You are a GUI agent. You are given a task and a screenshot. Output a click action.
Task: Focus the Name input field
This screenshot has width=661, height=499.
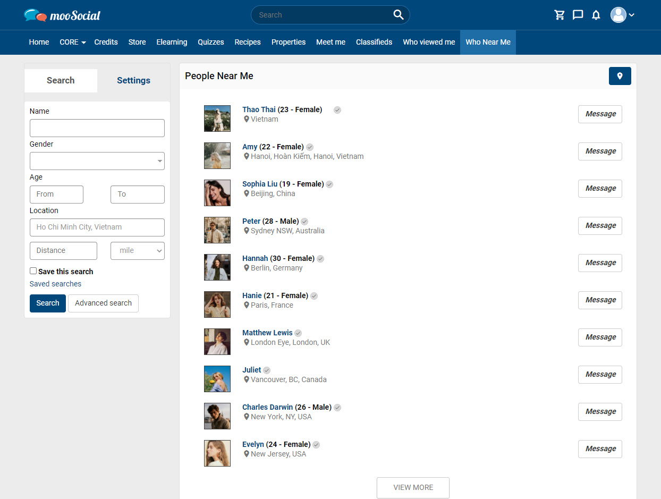[97, 128]
